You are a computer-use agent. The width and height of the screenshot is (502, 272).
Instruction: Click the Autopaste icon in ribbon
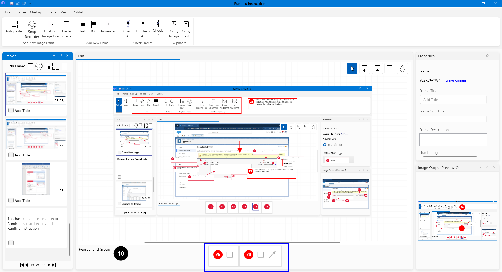14,25
